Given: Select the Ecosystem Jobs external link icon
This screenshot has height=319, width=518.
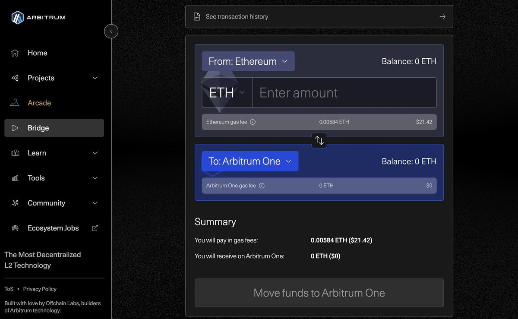Looking at the screenshot, I should (95, 227).
